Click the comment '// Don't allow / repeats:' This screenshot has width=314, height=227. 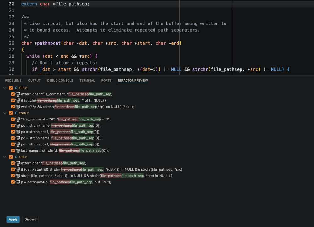[x=64, y=63]
